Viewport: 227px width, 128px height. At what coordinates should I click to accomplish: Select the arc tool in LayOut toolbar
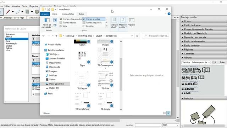click(x=17, y=12)
